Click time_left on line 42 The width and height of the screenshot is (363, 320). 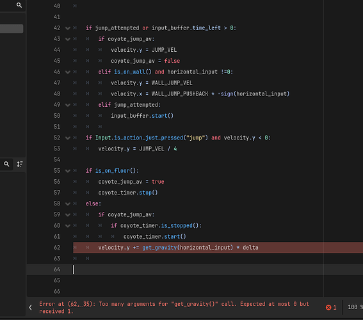coord(207,28)
